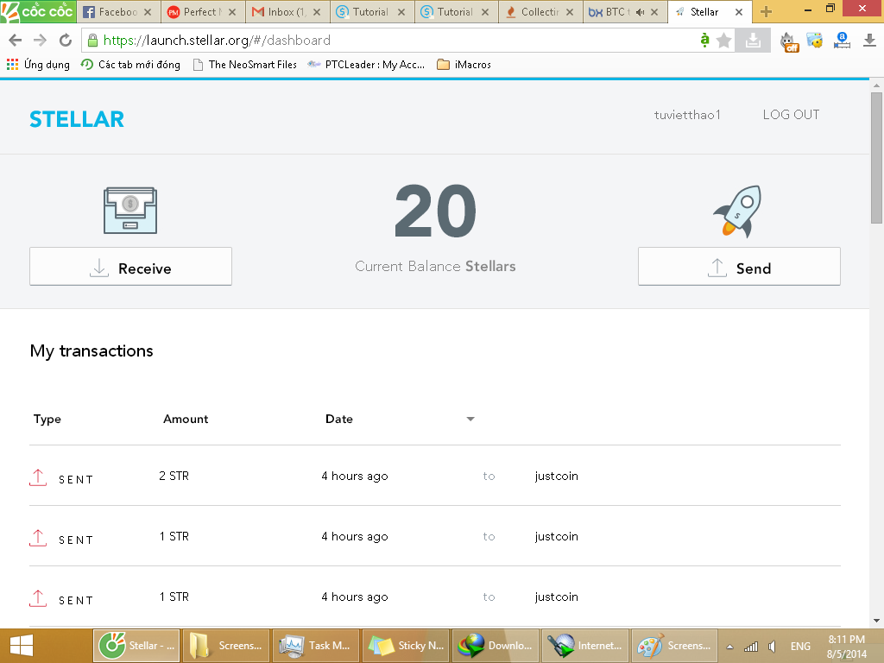Click the STELLAR logo
Viewport: 884px width, 663px height.
(77, 119)
